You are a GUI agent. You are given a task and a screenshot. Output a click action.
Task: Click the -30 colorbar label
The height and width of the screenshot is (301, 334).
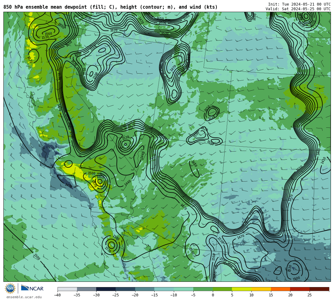[x=96, y=295]
